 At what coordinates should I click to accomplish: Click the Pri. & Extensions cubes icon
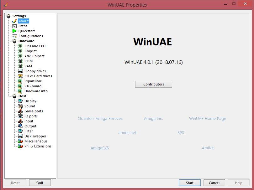tap(20, 146)
